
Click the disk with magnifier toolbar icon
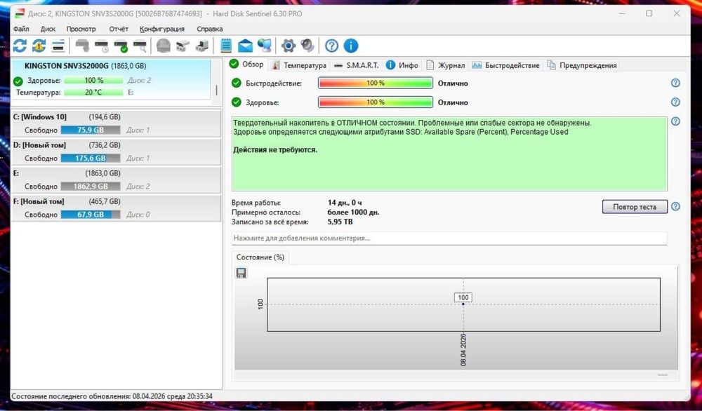click(140, 46)
